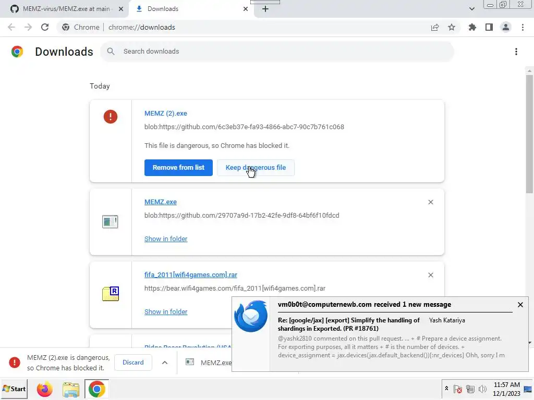The image size is (534, 400).
Task: Click the scrollbar down arrow
Action: (x=529, y=343)
